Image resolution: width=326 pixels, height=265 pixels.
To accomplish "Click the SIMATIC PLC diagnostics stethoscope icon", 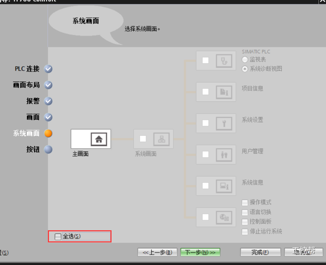I will [224, 61].
